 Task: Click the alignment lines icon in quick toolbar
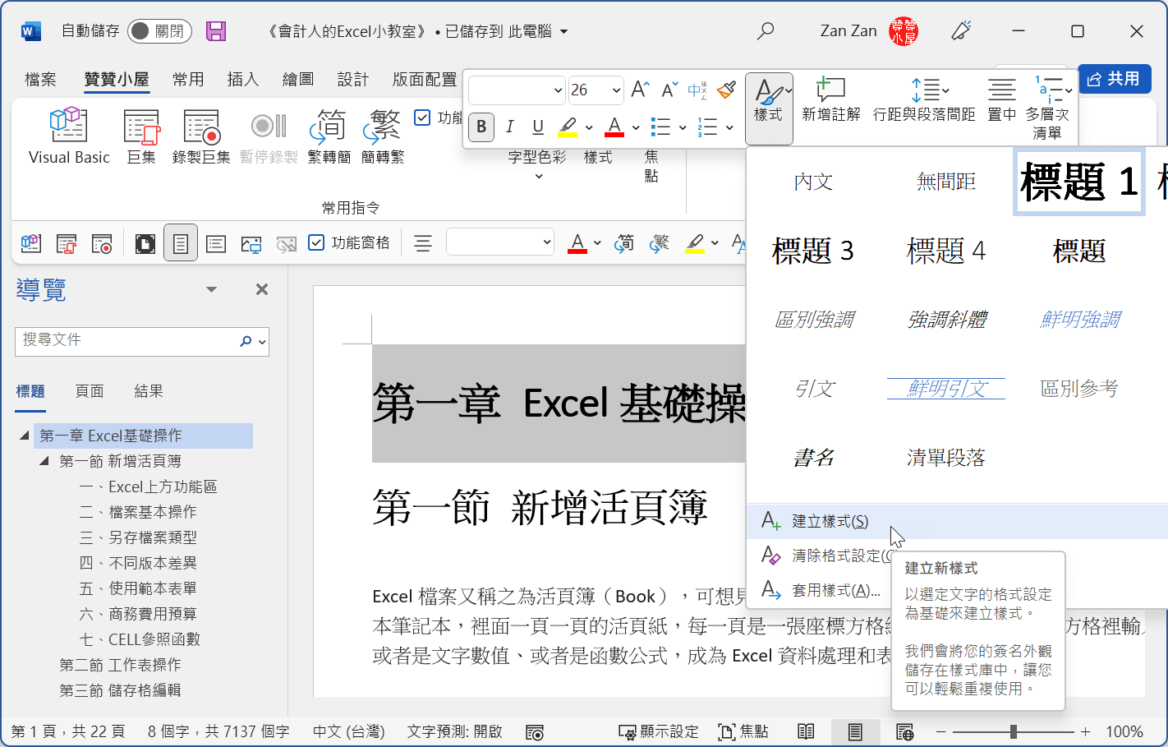click(x=423, y=243)
